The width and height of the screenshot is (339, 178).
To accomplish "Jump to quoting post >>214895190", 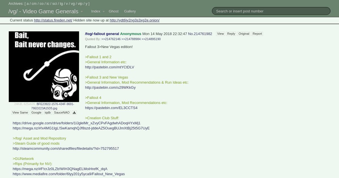I will pos(151,39).
